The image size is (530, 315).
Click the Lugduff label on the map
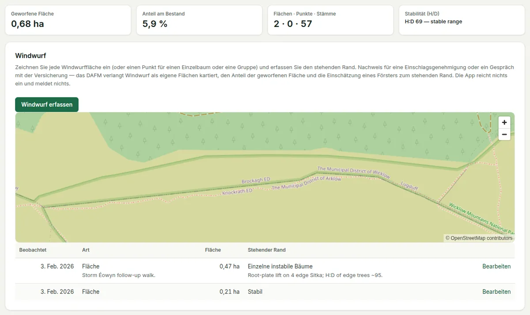(x=409, y=186)
